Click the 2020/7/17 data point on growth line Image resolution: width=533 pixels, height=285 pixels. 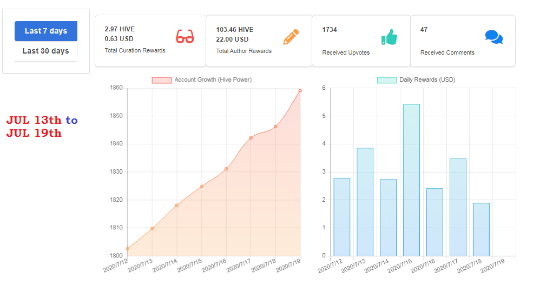pyautogui.click(x=251, y=138)
